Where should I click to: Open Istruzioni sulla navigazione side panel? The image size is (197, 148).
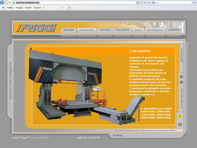(10, 81)
